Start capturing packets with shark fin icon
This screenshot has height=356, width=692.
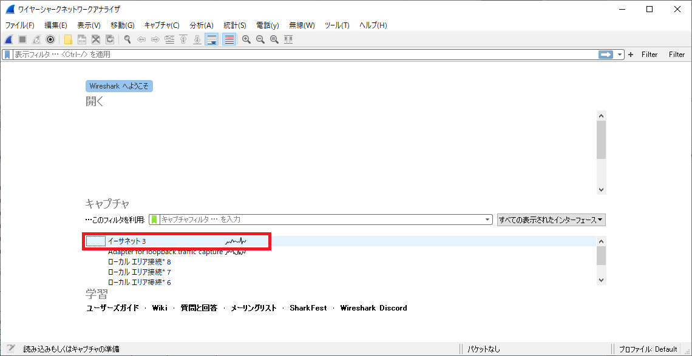coord(8,39)
